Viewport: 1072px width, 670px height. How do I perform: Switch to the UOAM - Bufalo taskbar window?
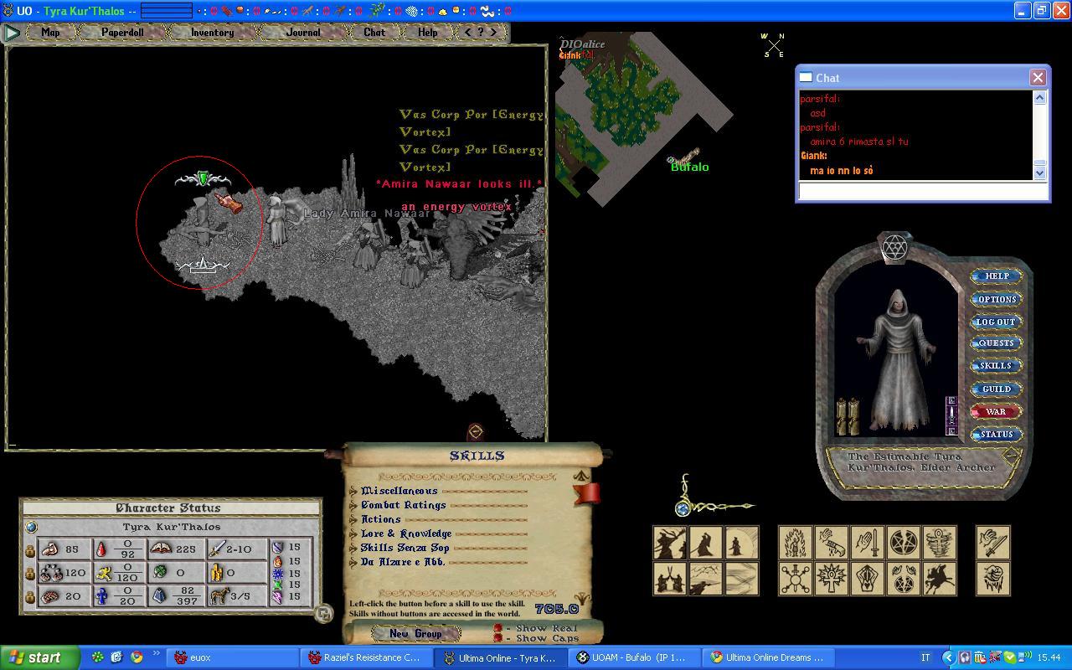[x=634, y=657]
